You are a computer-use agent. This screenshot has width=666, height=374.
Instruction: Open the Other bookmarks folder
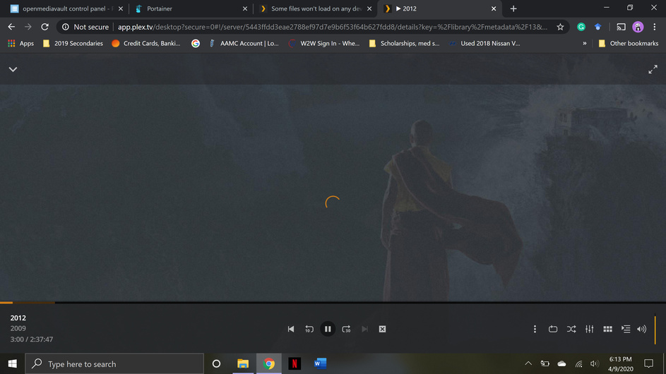tap(628, 43)
